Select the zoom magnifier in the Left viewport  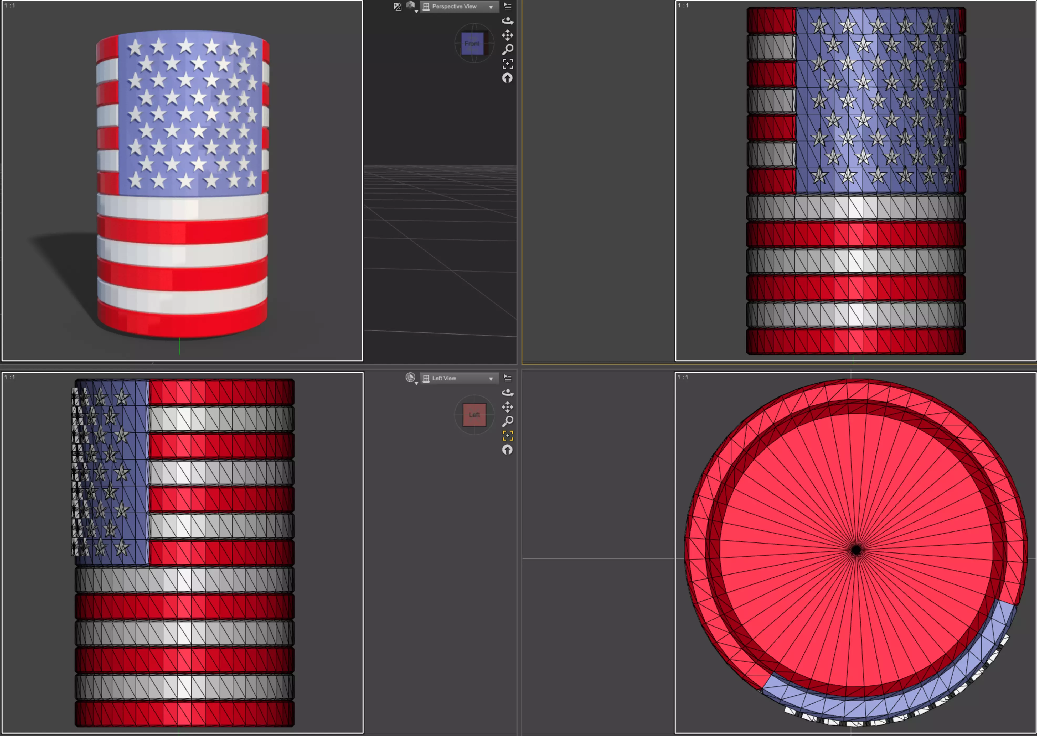508,421
